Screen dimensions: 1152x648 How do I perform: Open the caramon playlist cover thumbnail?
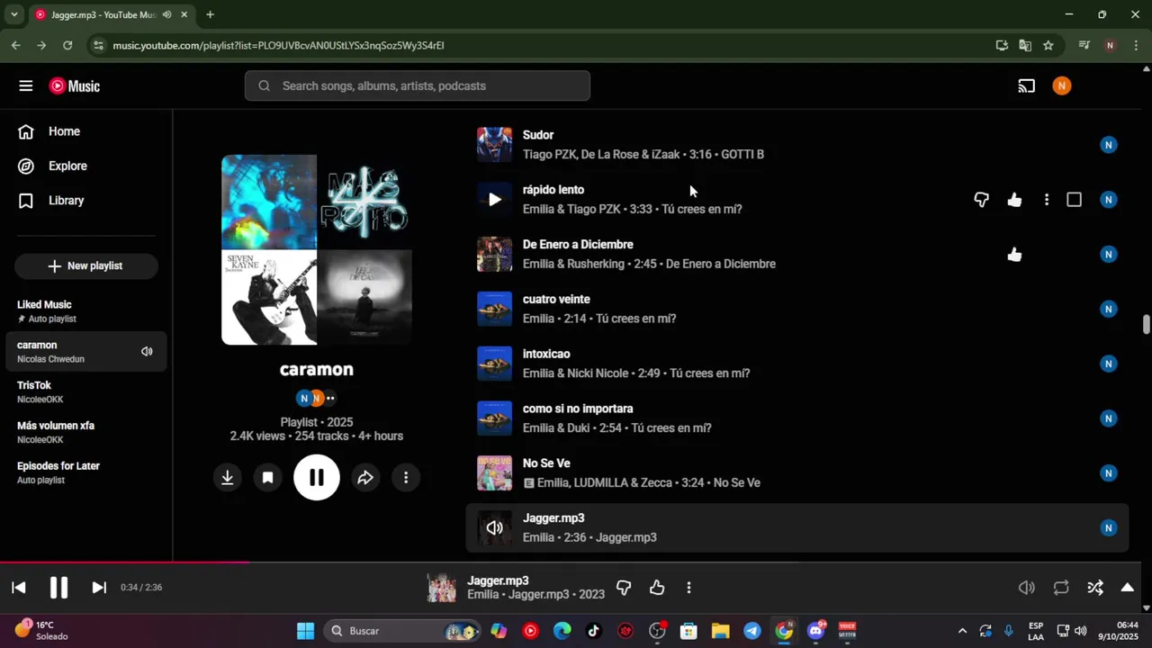pyautogui.click(x=317, y=250)
